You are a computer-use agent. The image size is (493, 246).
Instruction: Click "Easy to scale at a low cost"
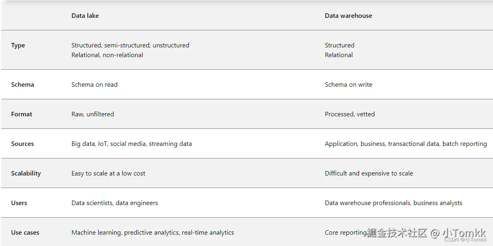108,173
